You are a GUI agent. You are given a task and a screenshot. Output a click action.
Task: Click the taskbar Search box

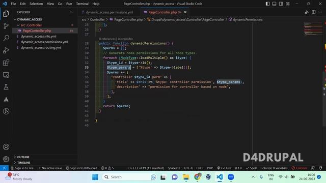coord(129,177)
